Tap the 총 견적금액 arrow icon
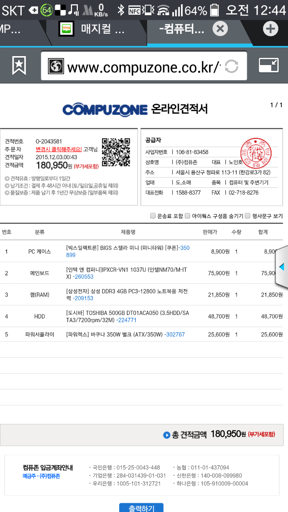 pos(167,435)
